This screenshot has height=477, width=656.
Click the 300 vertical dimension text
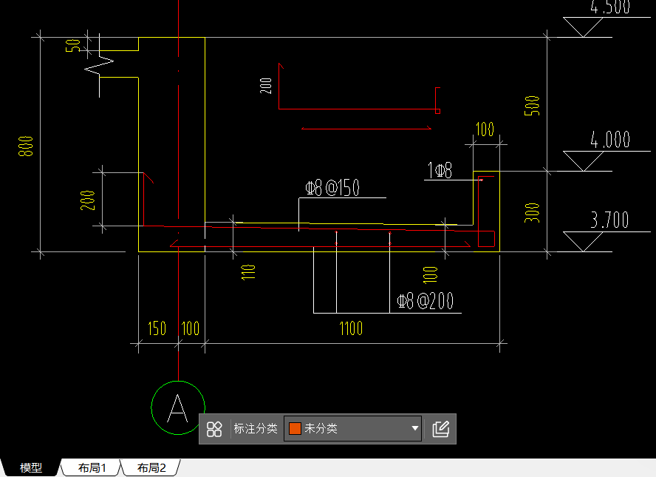pyautogui.click(x=532, y=213)
